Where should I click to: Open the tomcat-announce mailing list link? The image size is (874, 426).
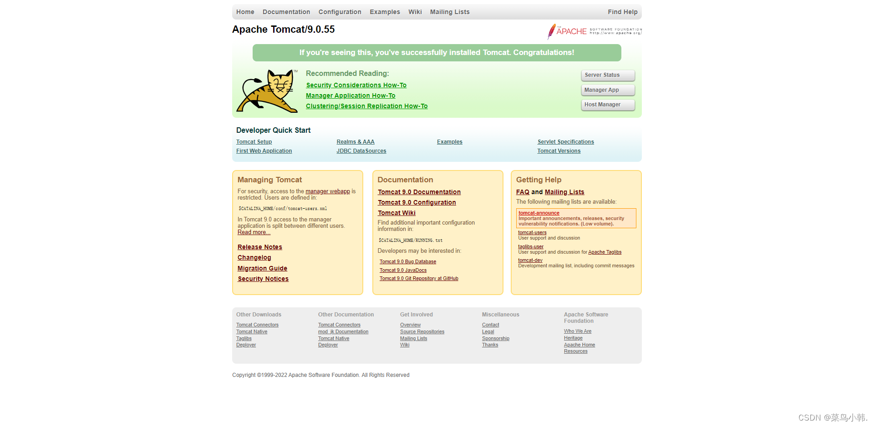539,213
